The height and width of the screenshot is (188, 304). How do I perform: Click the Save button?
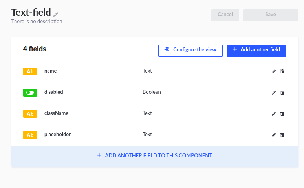tap(271, 15)
